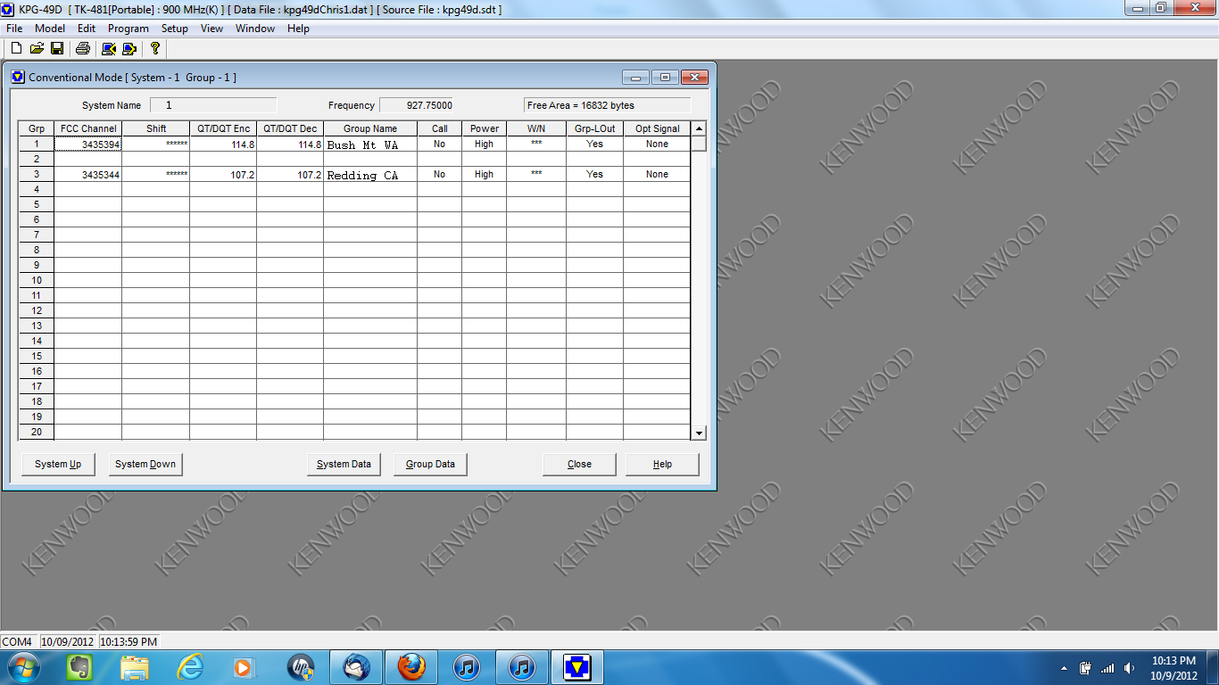Open the View menu
The height and width of the screenshot is (685, 1219).
212,29
